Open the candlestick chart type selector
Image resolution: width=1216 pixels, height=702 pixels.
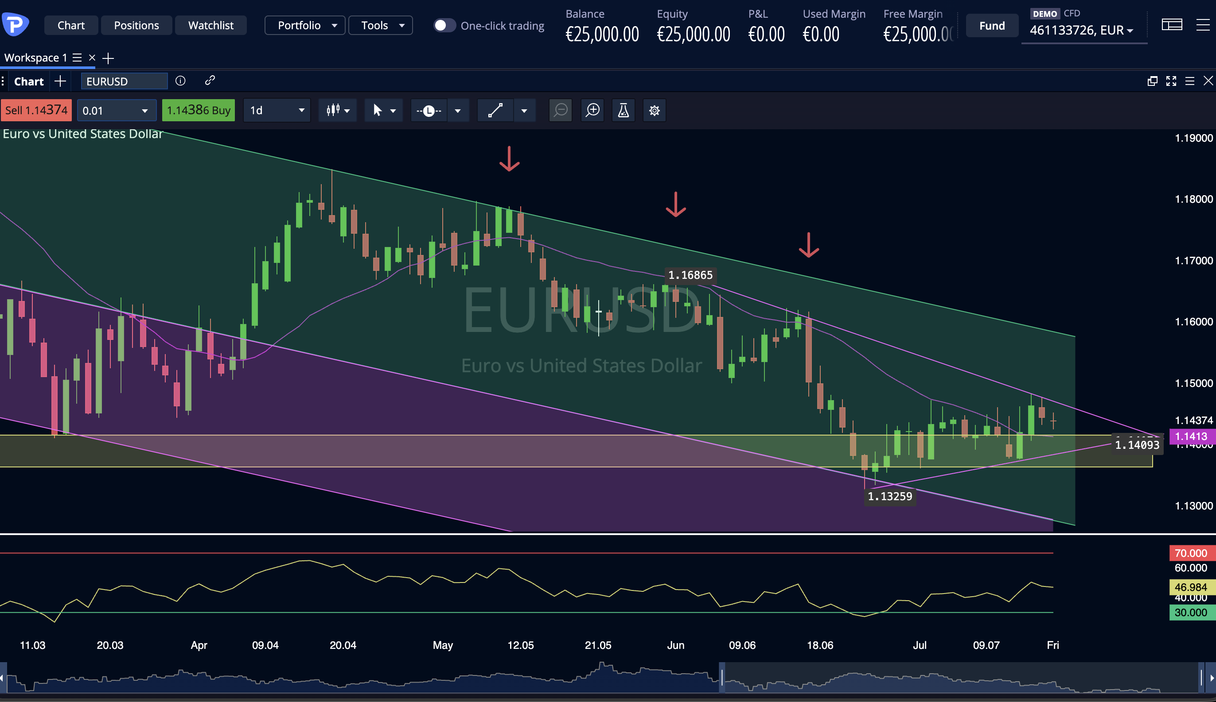338,110
